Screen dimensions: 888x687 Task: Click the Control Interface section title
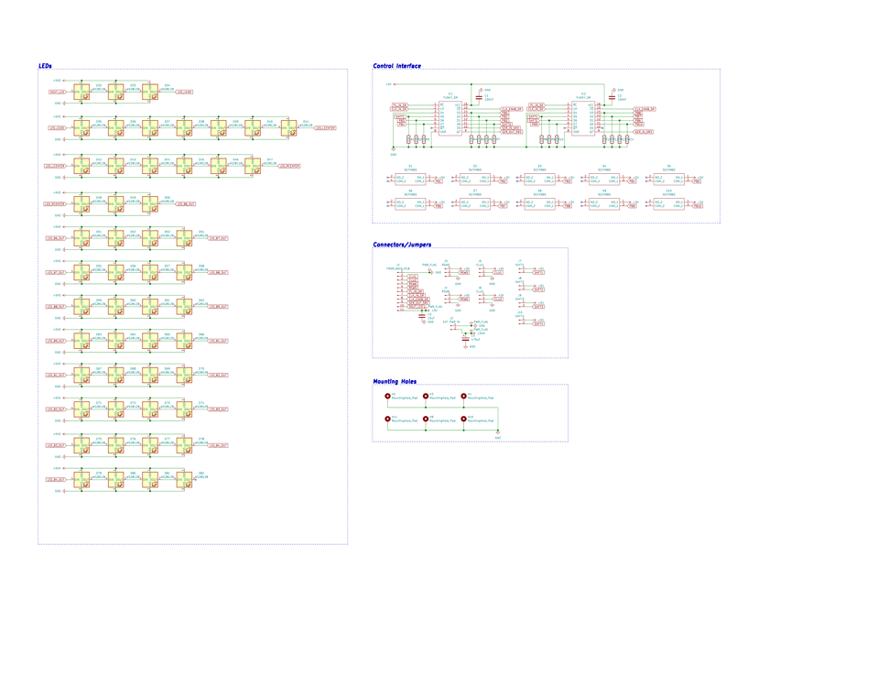pos(397,66)
